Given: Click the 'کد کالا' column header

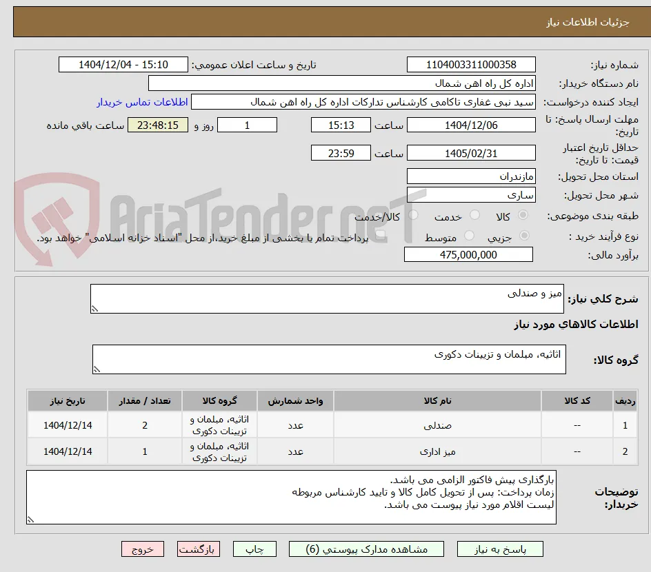Looking at the screenshot, I should tap(577, 400).
